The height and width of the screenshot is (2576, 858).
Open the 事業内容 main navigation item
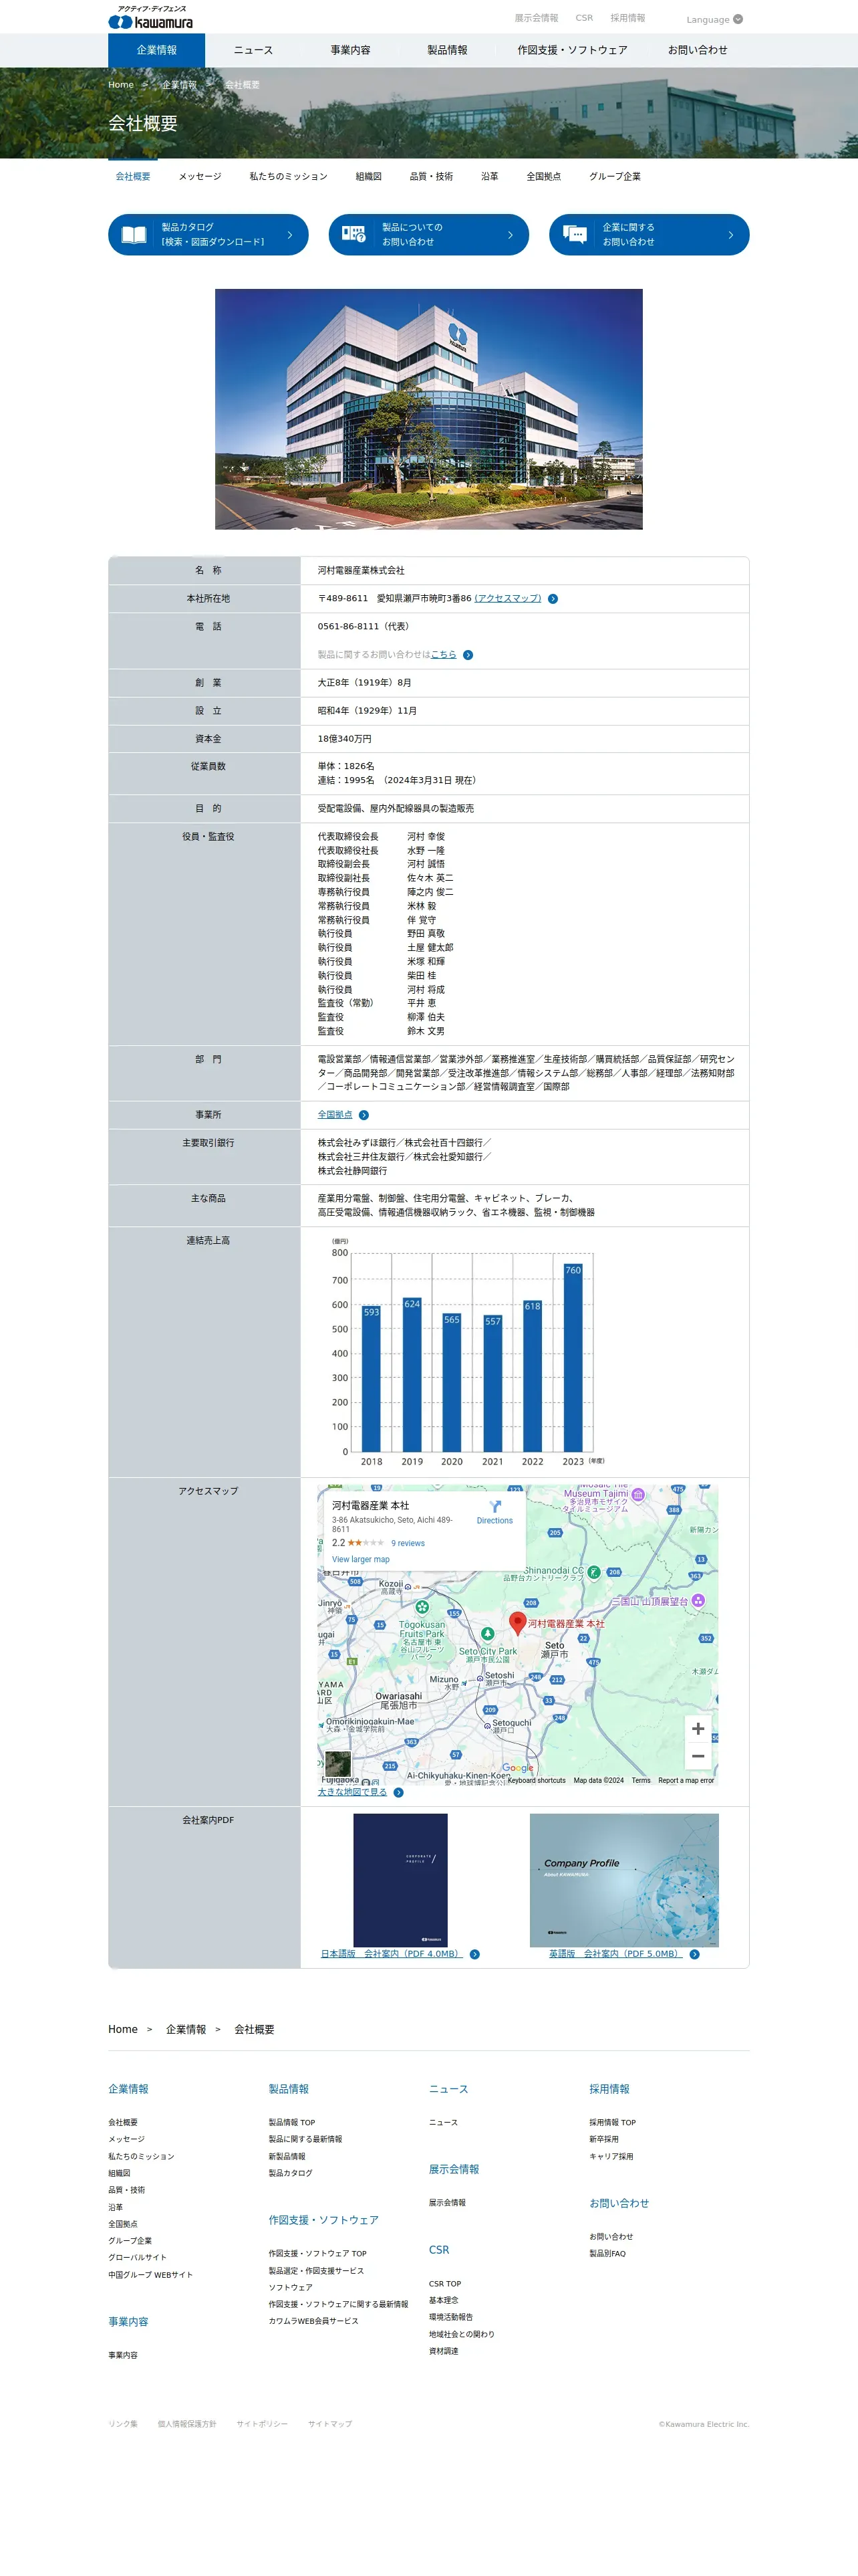[351, 50]
